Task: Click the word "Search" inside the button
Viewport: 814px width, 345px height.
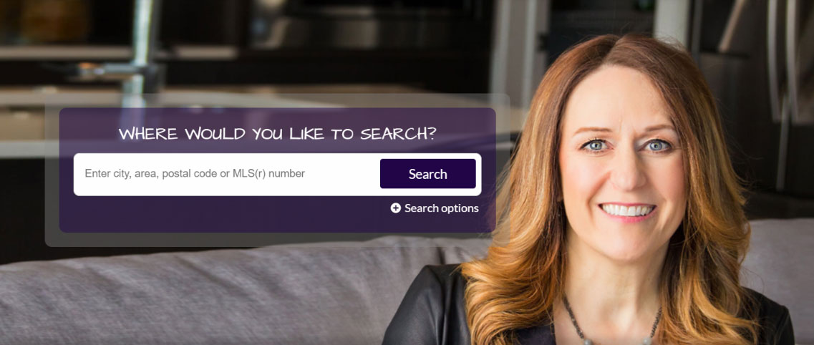Action: [x=428, y=175]
